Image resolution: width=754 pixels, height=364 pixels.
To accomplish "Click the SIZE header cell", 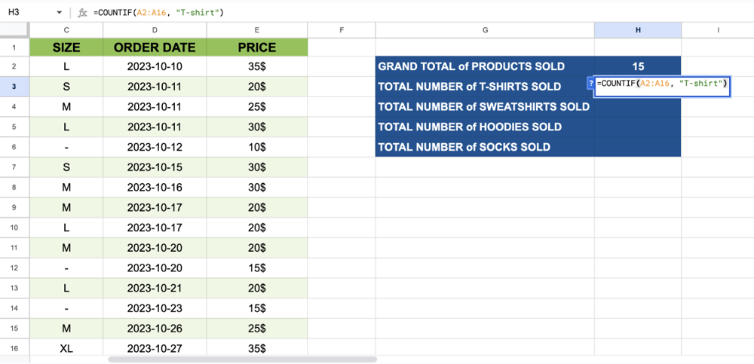I will pos(66,47).
